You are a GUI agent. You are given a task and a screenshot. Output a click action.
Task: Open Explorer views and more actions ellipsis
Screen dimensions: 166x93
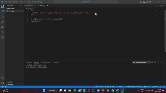click(x=21, y=6)
